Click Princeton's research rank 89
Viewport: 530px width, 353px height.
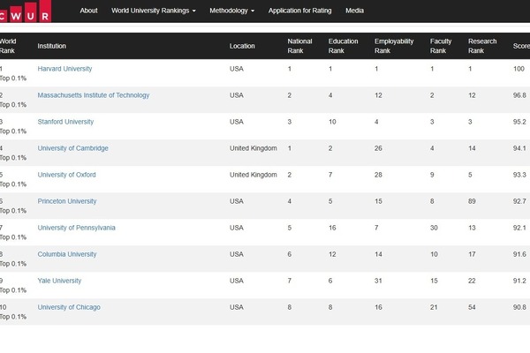[x=472, y=201]
